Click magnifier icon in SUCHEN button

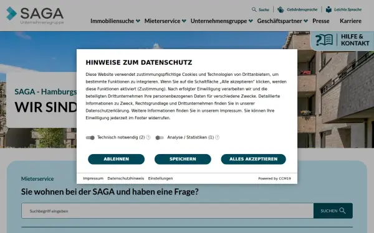click(342, 211)
